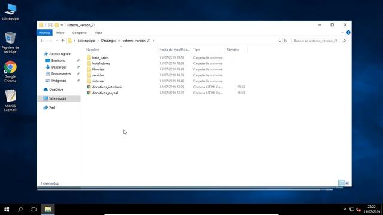The height and width of the screenshot is (215, 383).
Task: Open Papelera de reciclaje desktop icon
Action: coord(10,42)
